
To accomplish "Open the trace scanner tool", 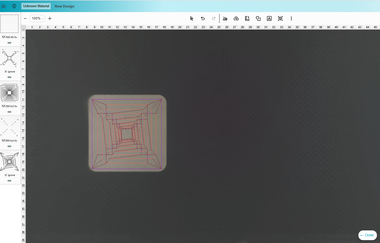I will [225, 18].
